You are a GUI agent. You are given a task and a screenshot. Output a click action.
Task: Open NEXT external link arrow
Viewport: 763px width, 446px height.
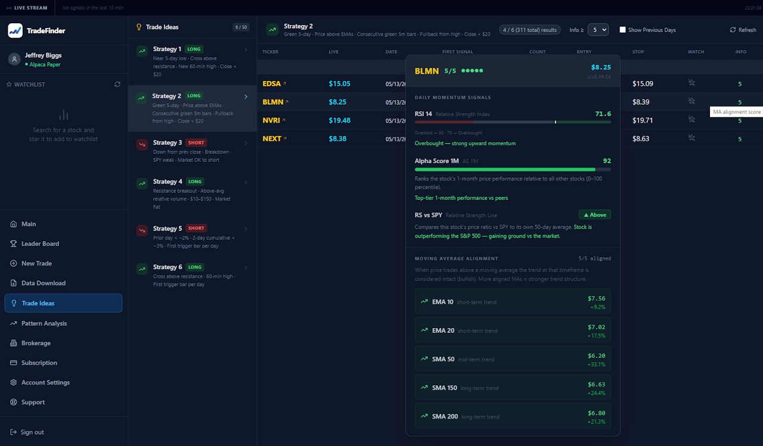(285, 139)
